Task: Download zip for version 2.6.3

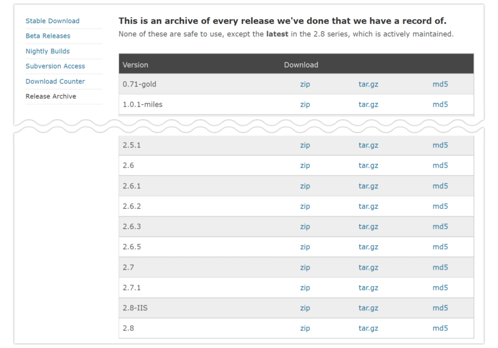Action: pyautogui.click(x=305, y=227)
